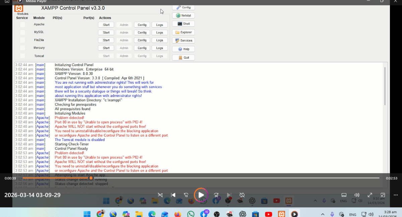Select log line 'All prerequisites found'

pyautogui.click(x=72, y=109)
